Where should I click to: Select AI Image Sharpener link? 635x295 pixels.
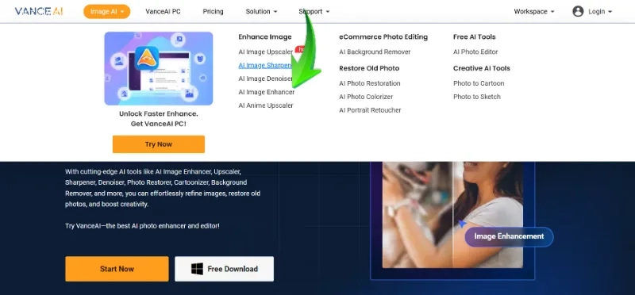[266, 65]
